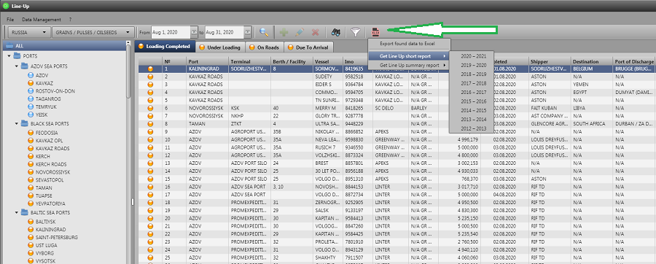Select UST LUGA in the tree
The height and width of the screenshot is (264, 656).
click(x=47, y=245)
